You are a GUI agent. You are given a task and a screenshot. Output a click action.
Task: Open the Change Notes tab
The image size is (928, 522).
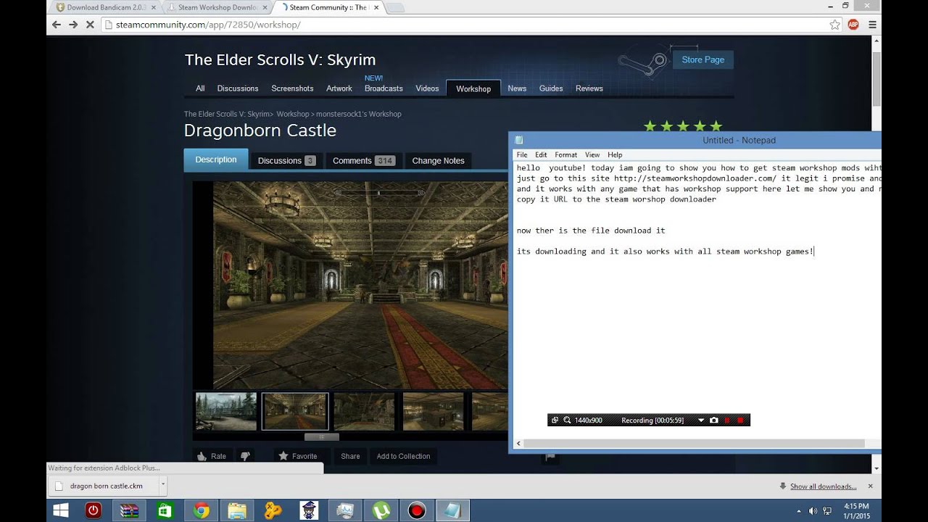(438, 161)
